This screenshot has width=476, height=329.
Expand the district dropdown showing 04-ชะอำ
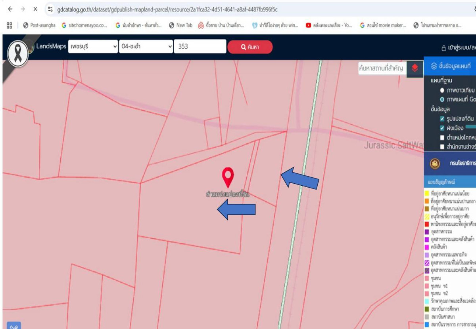point(146,46)
